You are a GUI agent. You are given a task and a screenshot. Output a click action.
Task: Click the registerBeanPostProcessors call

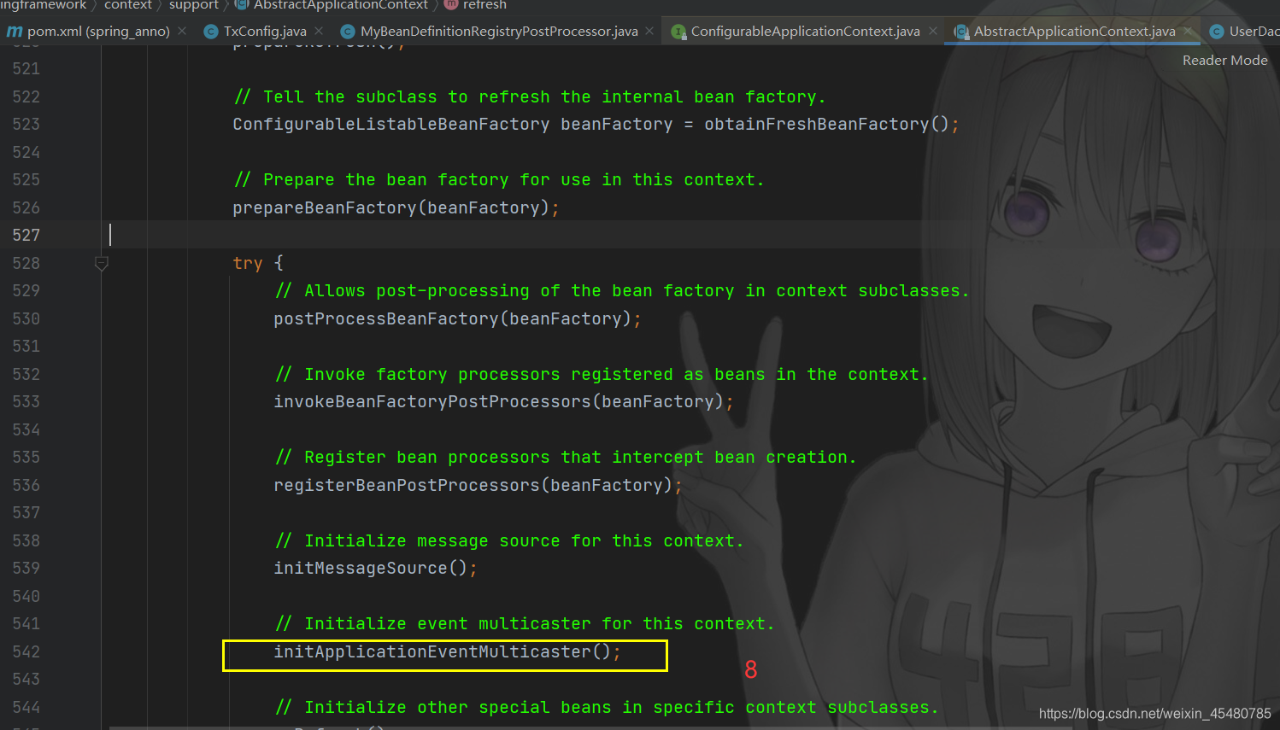[x=473, y=485]
